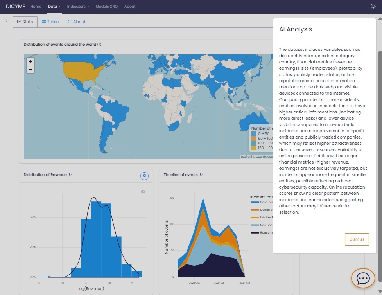
Task: Open the chat assistant bubble
Action: pyautogui.click(x=363, y=278)
